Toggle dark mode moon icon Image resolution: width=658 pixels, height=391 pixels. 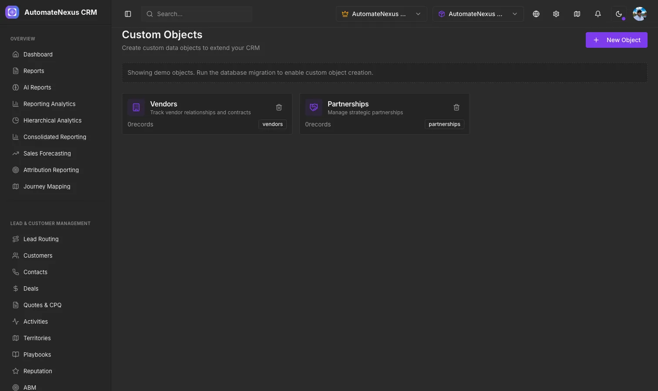point(619,14)
